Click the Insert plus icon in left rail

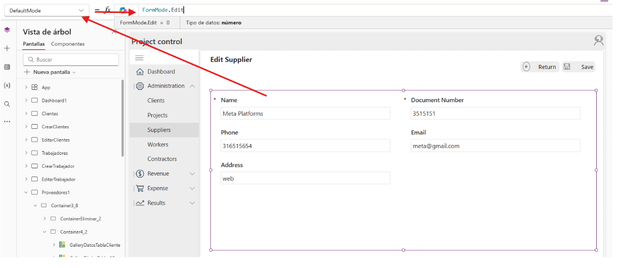coord(7,48)
